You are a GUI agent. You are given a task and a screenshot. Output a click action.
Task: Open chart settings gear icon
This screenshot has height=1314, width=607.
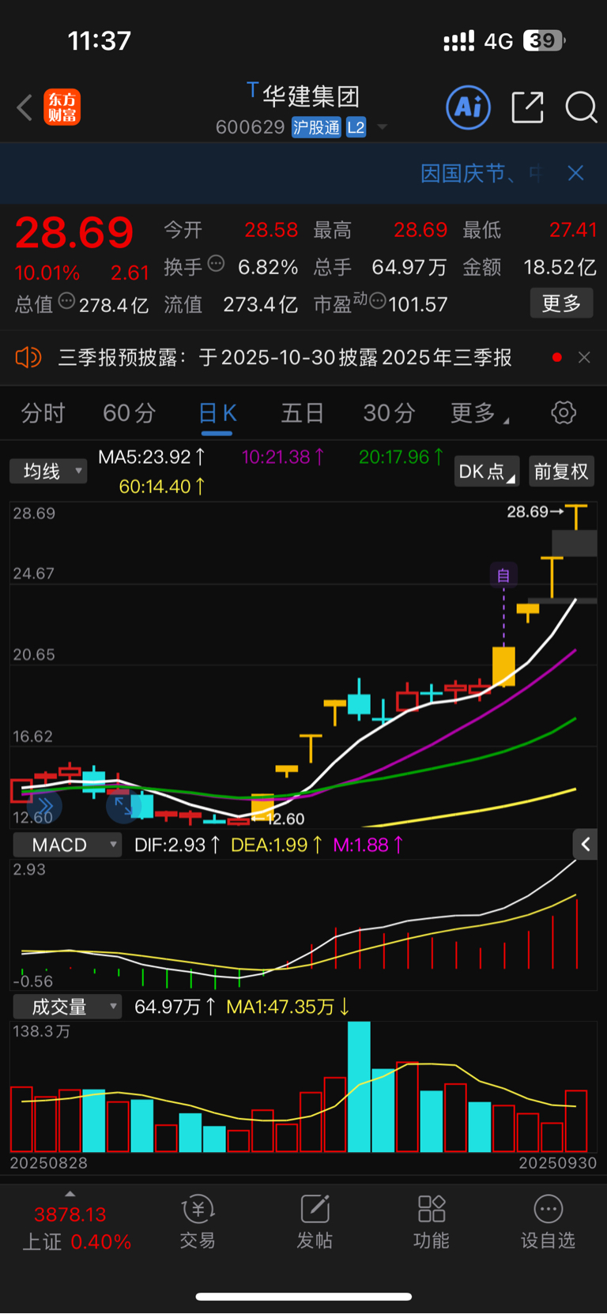coord(564,412)
